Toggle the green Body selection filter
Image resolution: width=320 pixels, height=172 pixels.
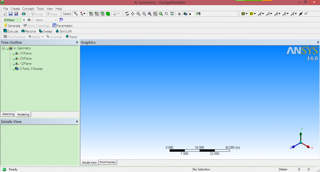click(x=108, y=14)
